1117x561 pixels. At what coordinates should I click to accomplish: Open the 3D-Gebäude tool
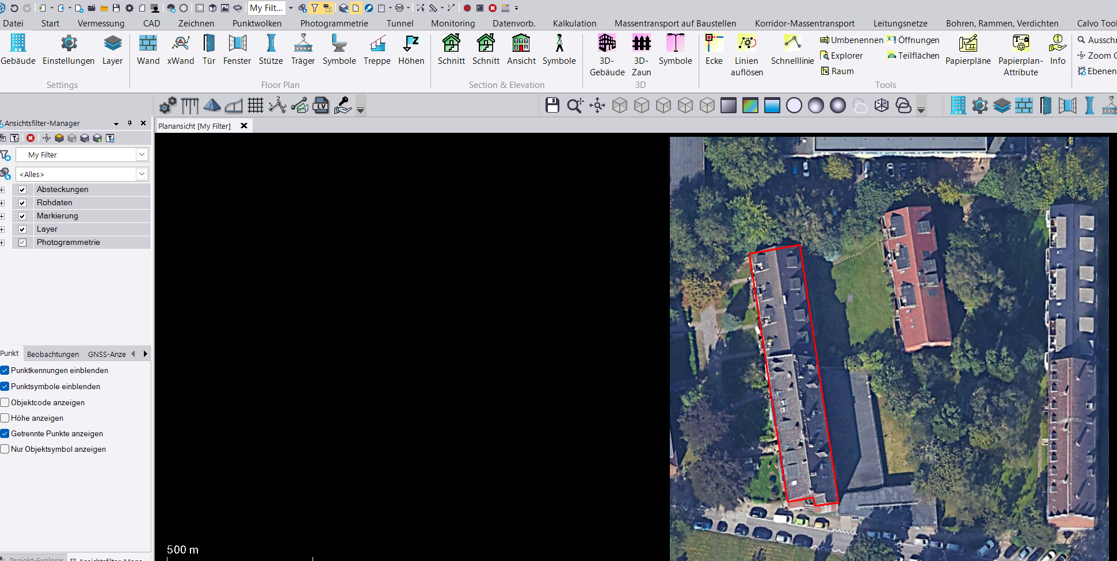[x=607, y=55]
